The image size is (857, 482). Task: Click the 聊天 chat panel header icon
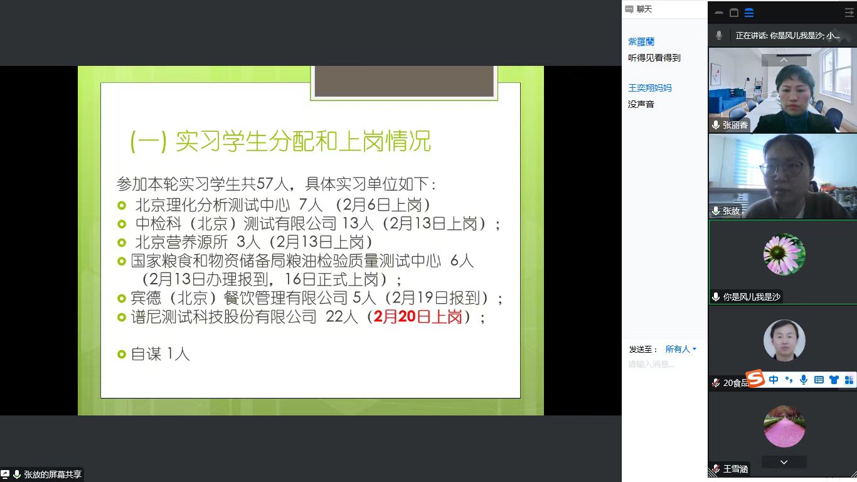[629, 9]
